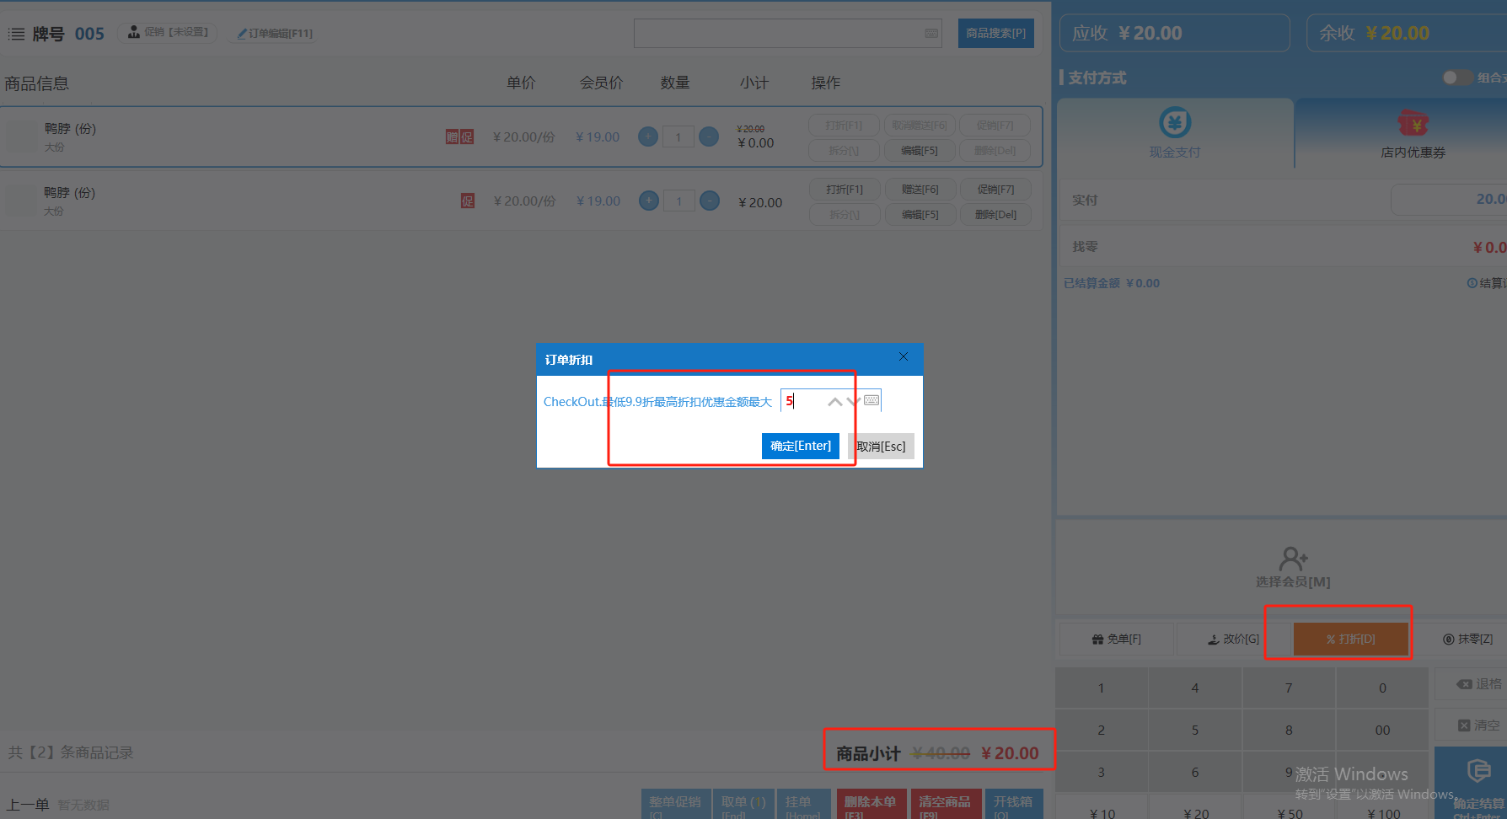Open the hamburger menu beside 牌号

click(16, 34)
